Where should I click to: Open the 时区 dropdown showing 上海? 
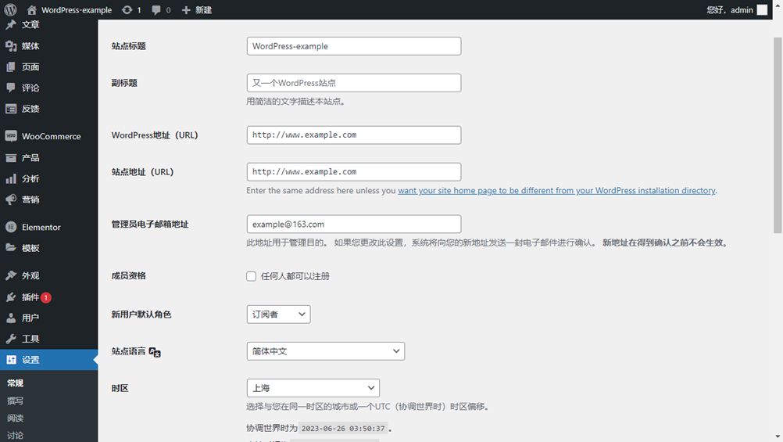(x=313, y=388)
